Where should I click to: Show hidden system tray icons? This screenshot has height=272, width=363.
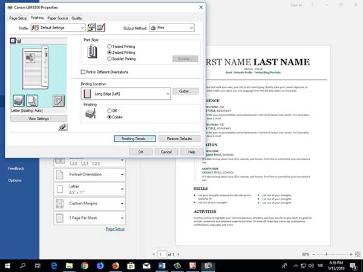pos(296,266)
